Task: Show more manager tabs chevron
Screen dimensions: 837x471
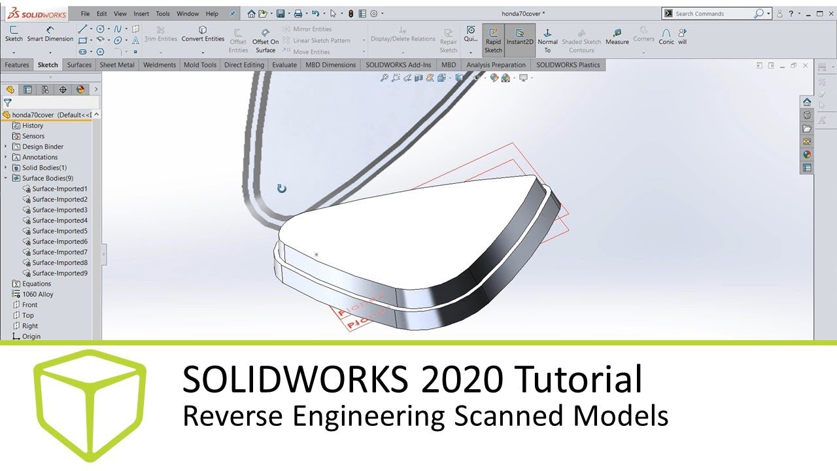Action: [96, 90]
